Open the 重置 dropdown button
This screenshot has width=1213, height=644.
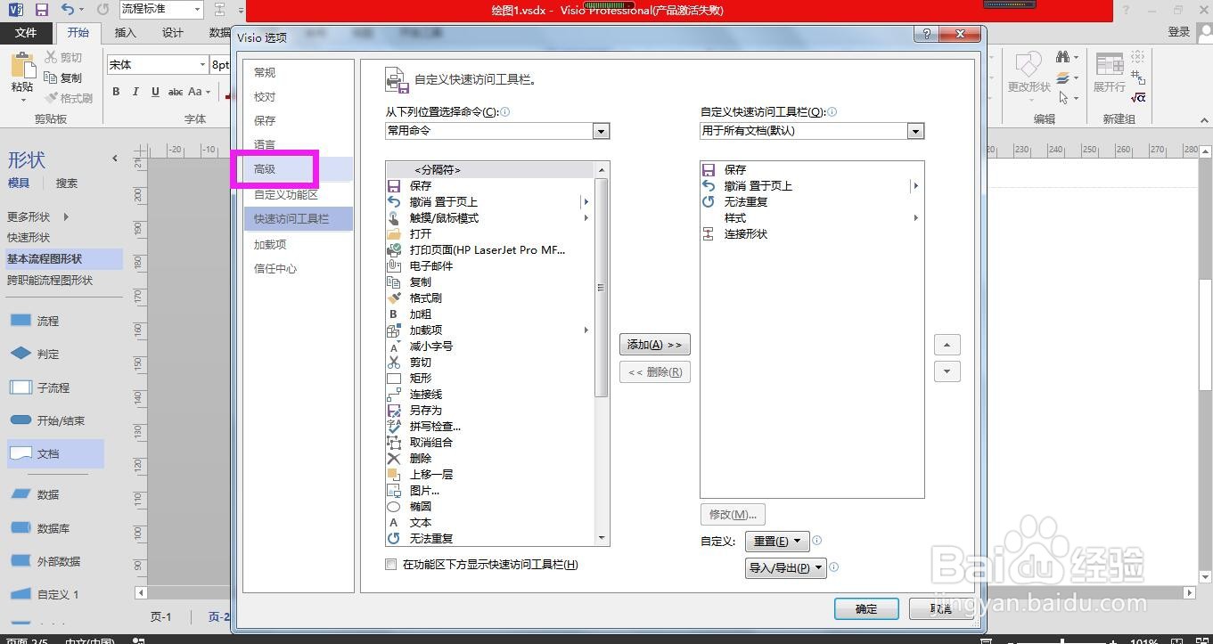point(777,541)
